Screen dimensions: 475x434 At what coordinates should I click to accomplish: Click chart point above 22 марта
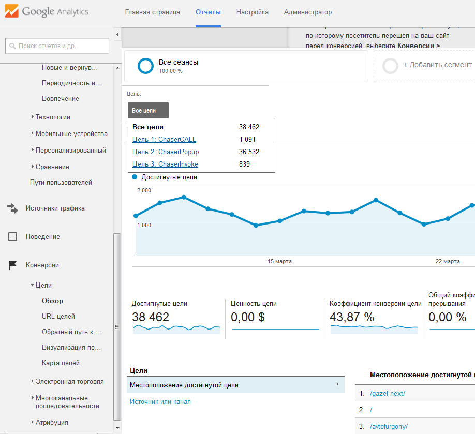448,219
